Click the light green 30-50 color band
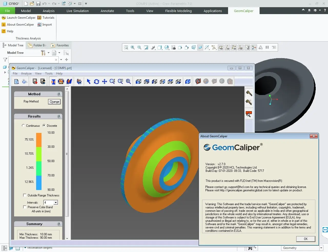 pos(39,154)
